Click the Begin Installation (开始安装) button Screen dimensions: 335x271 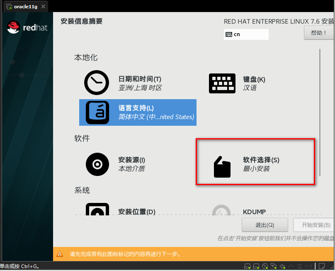(x=314, y=225)
